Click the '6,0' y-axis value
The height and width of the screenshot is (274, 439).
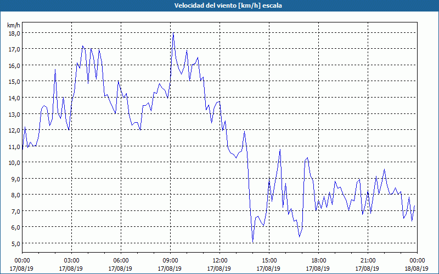click(x=16, y=227)
